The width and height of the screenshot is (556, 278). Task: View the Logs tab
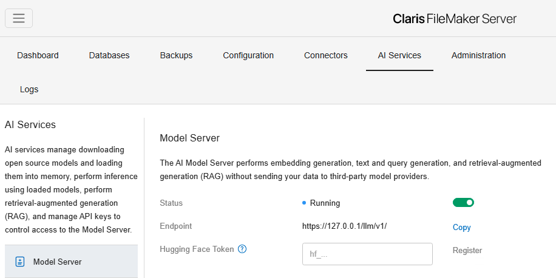point(29,89)
